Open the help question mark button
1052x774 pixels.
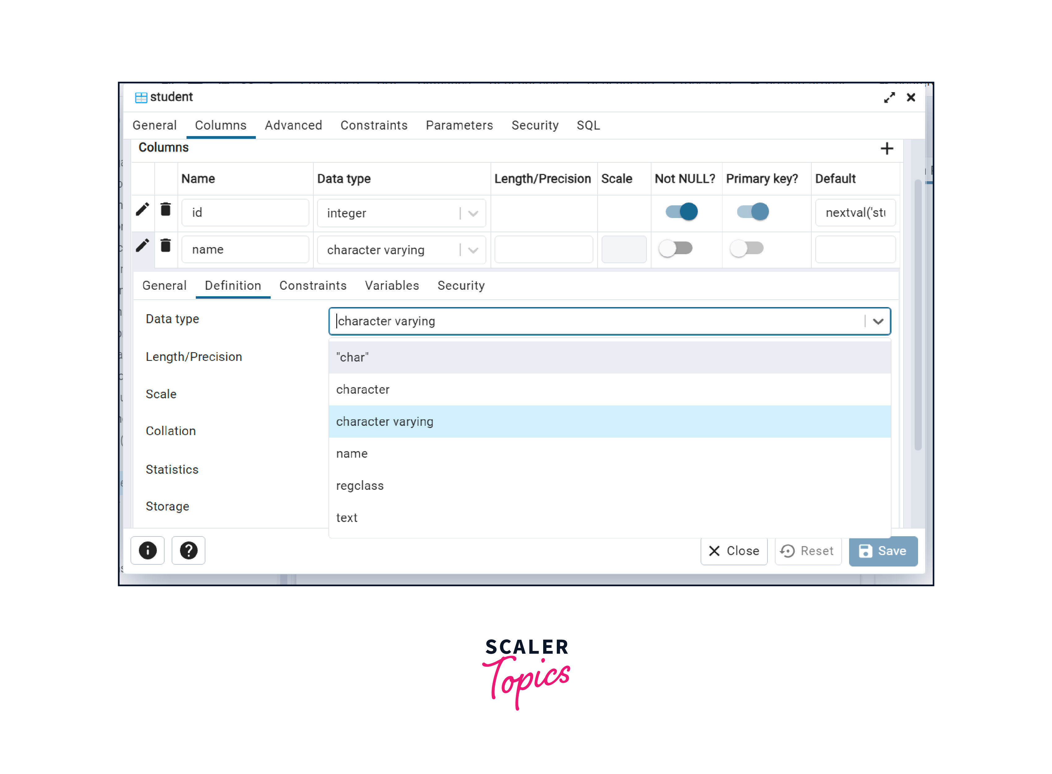pyautogui.click(x=188, y=550)
